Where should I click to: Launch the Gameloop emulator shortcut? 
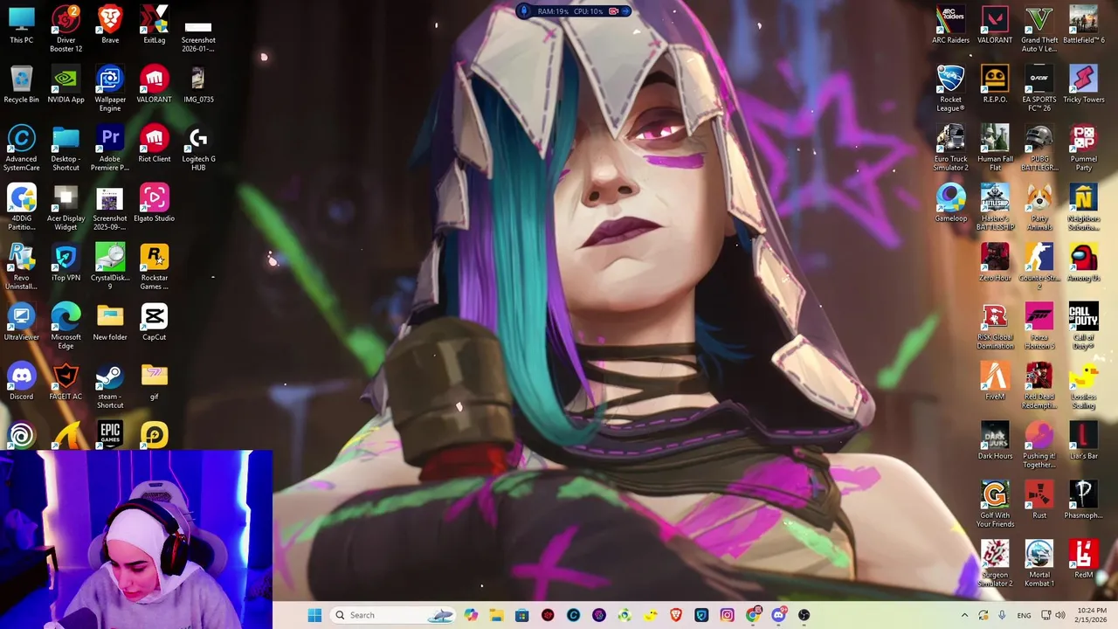tap(950, 203)
